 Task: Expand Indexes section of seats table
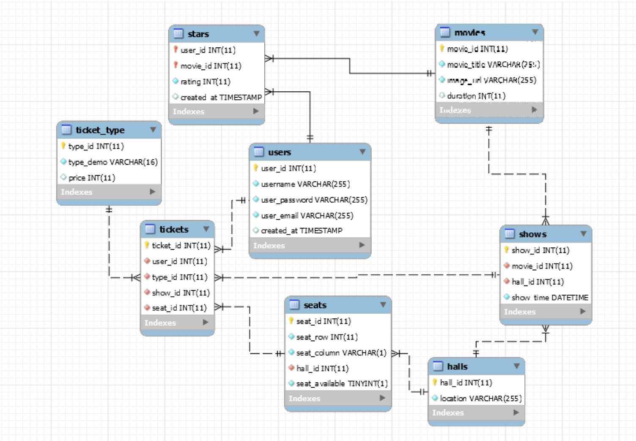click(382, 398)
